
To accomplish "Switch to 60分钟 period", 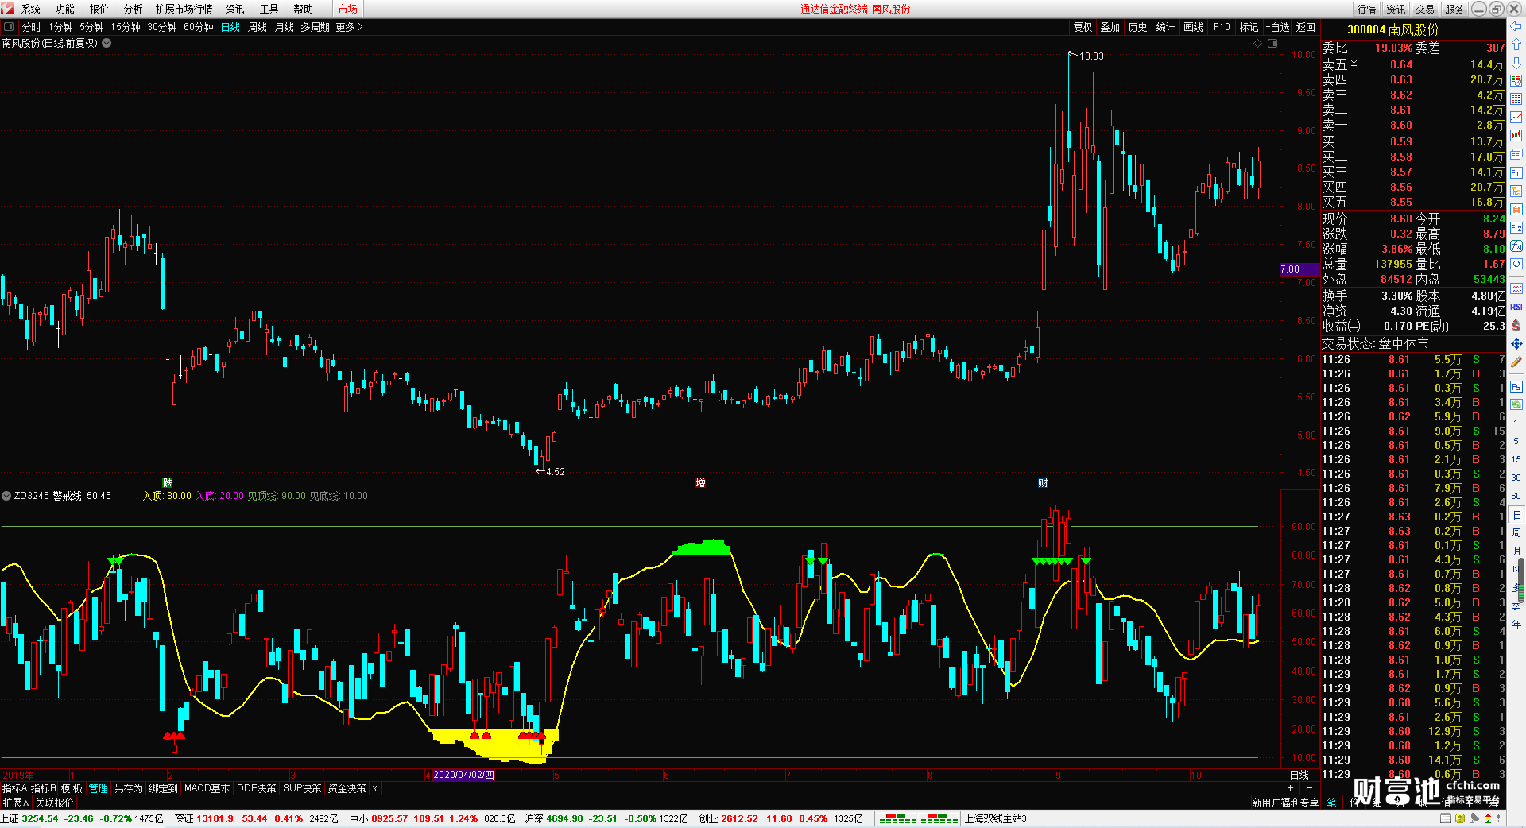I will point(199,27).
